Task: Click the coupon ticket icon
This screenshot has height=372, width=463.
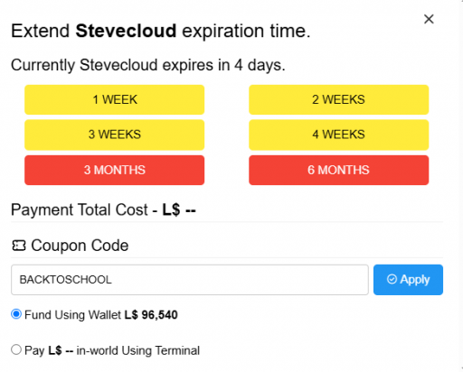Action: [x=19, y=246]
